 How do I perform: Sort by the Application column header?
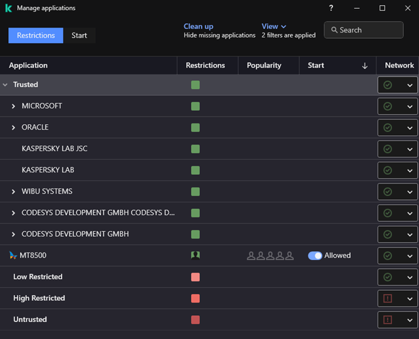click(88, 66)
